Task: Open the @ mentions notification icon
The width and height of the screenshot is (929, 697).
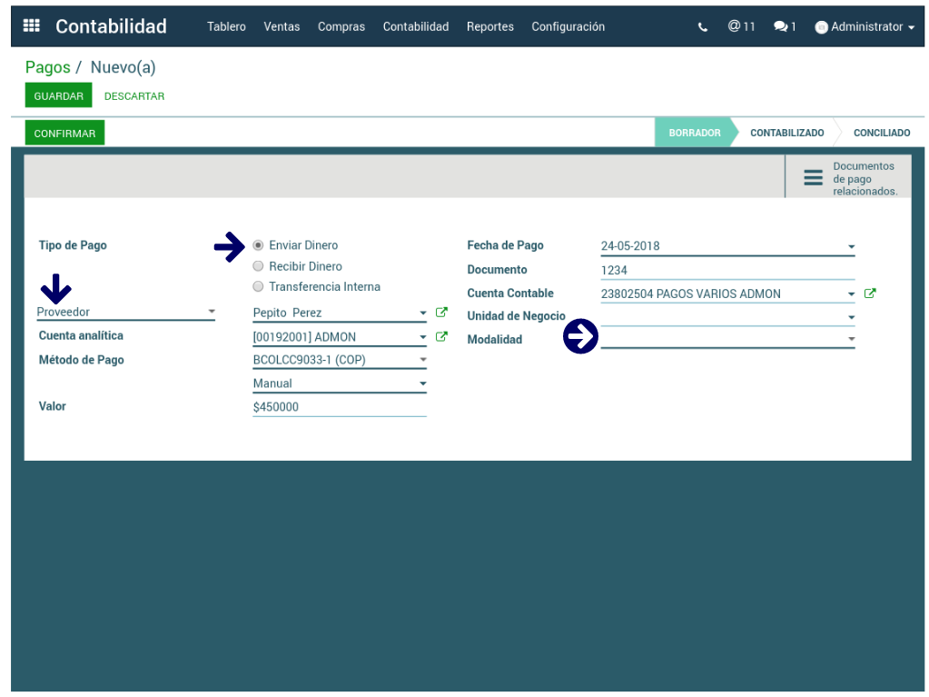Action: pos(741,26)
